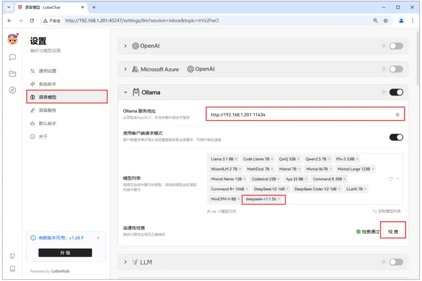The height and width of the screenshot is (281, 422).
Task: Remove the deepseek-r1:1.5b model tag
Action: 279,198
